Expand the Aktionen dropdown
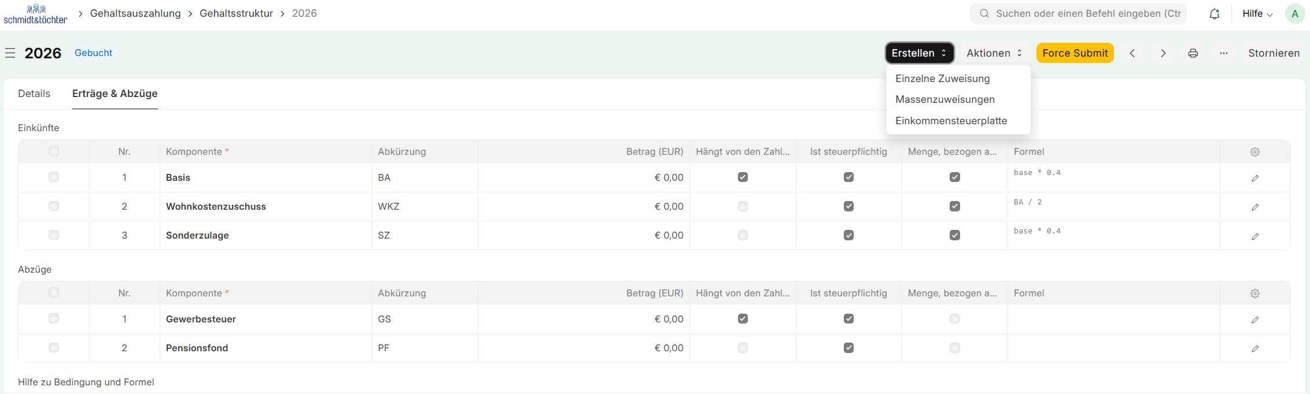 point(994,53)
